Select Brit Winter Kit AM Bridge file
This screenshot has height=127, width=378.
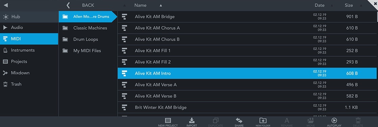[248, 107]
